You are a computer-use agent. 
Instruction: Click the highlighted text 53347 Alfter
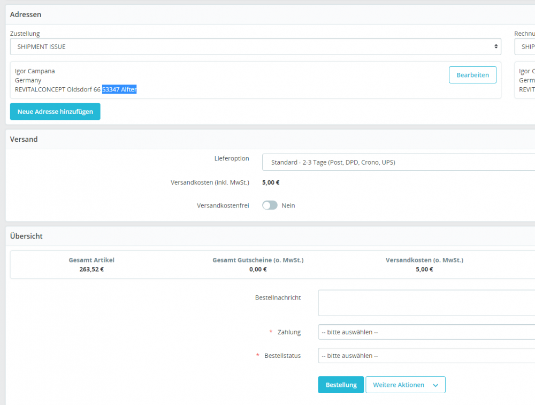click(119, 89)
